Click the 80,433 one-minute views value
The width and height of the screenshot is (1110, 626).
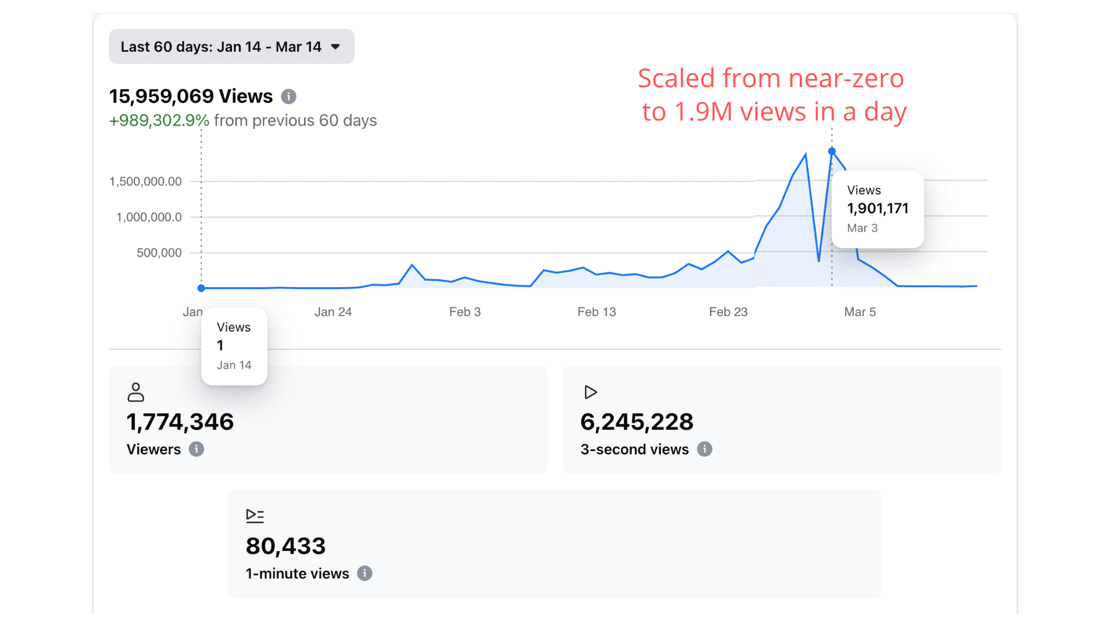[286, 546]
